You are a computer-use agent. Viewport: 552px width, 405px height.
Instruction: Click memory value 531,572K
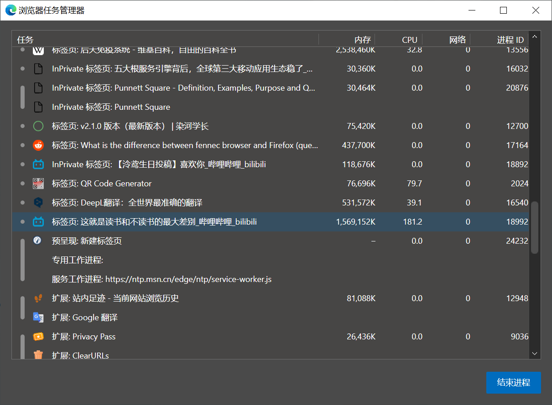tap(359, 203)
